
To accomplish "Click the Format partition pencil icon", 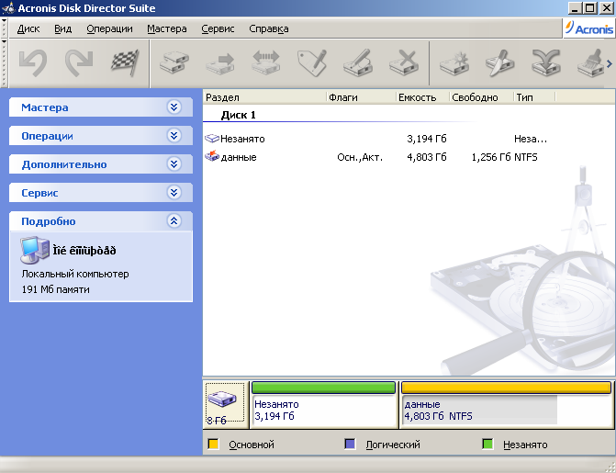I will coord(358,62).
